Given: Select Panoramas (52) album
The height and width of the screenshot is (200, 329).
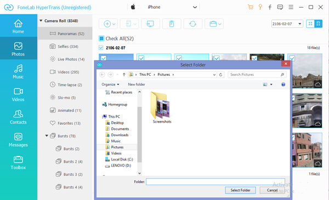Looking at the screenshot, I should coord(65,34).
